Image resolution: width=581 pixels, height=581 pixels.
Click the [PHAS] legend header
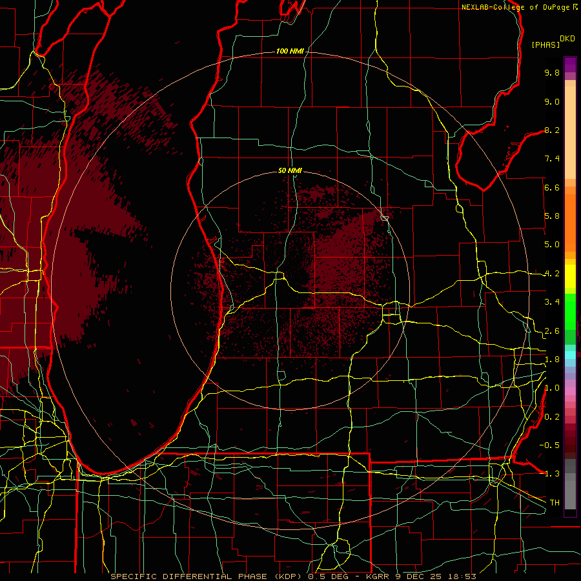pos(545,45)
